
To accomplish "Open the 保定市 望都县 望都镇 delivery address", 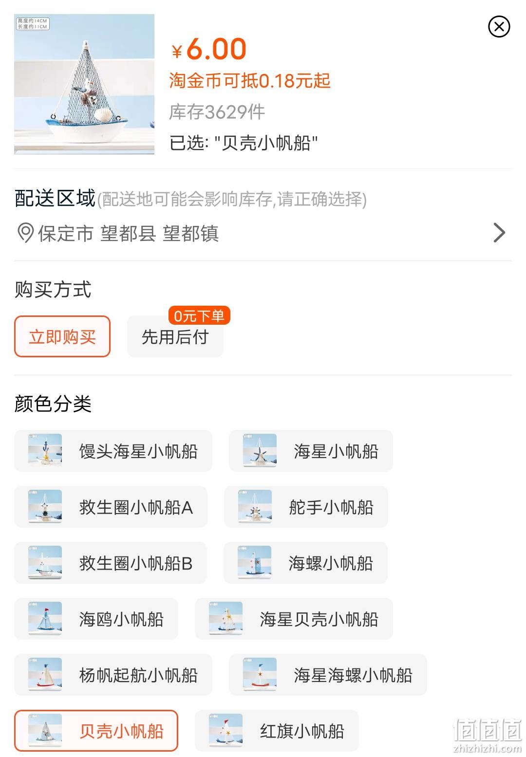I will (263, 233).
